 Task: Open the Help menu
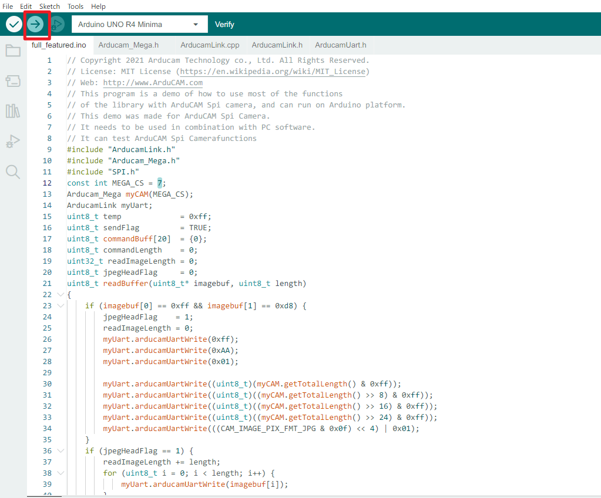(x=98, y=6)
